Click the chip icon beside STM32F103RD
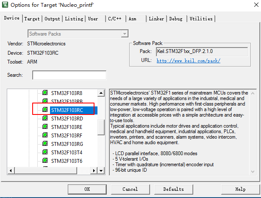 point(45,118)
